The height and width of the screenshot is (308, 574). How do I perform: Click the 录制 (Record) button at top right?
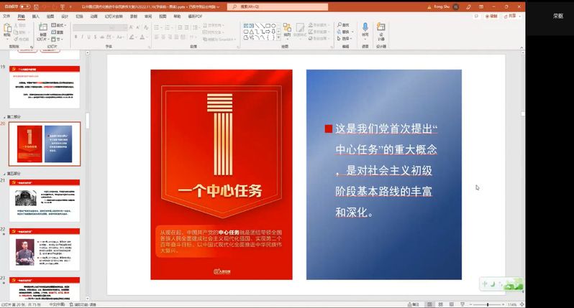(491, 15)
